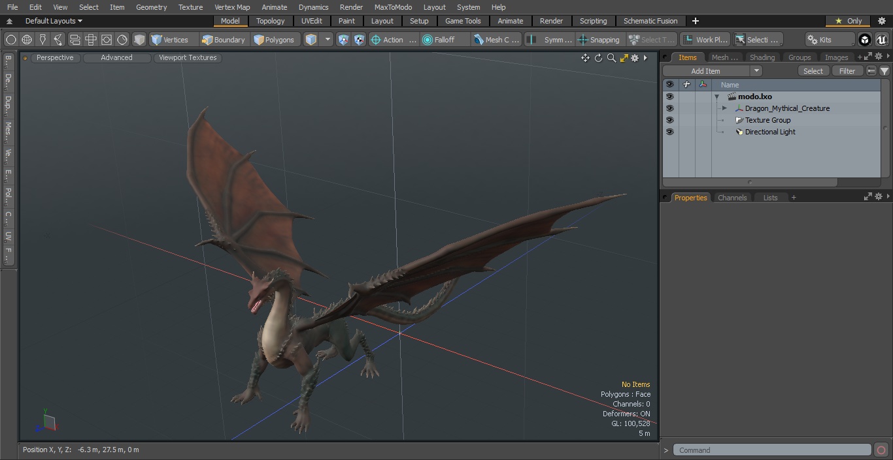The height and width of the screenshot is (460, 893).
Task: Click the Boundary selection button
Action: pos(224,40)
